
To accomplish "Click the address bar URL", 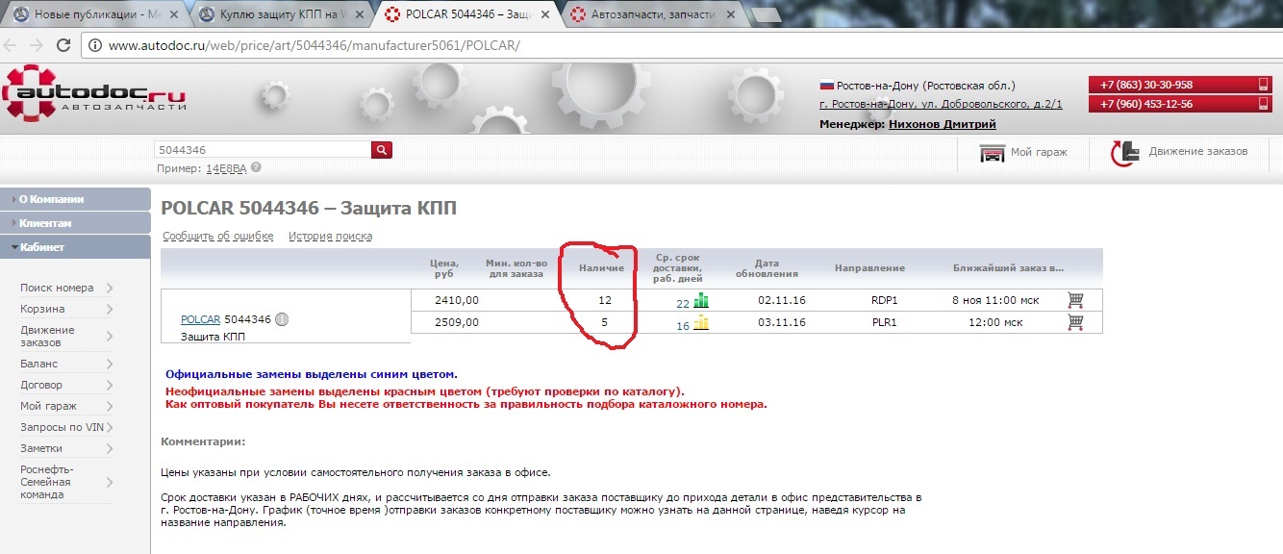I will [314, 45].
